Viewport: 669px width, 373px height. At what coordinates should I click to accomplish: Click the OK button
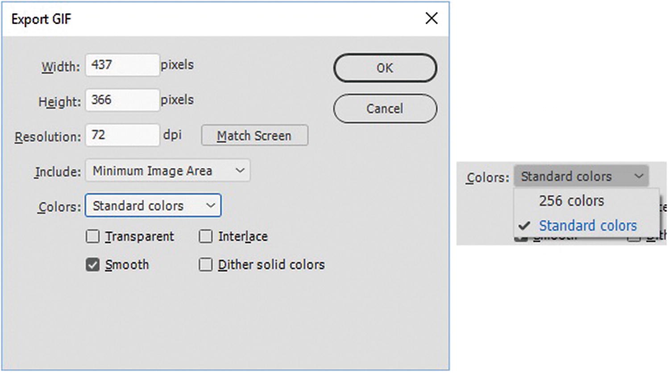point(385,68)
